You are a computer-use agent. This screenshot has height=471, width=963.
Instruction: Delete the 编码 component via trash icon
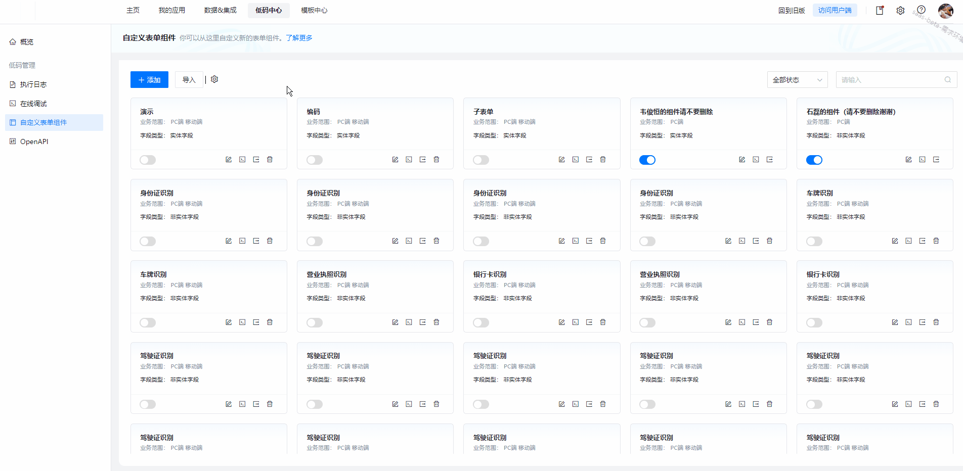coord(436,160)
